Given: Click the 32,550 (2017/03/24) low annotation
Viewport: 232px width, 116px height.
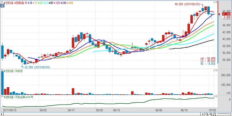Looking at the screenshot, I should click(x=37, y=67).
